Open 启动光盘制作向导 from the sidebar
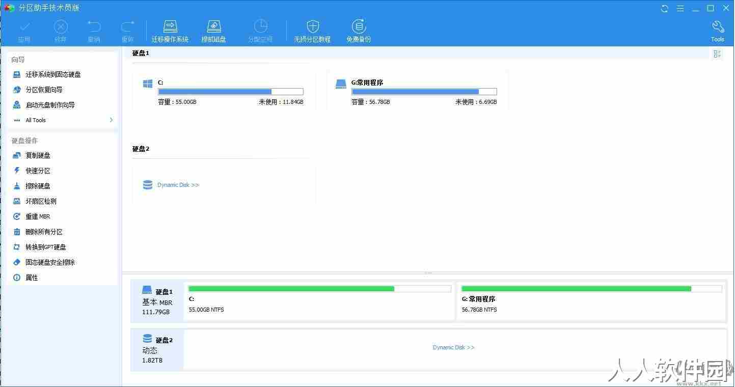 click(50, 105)
